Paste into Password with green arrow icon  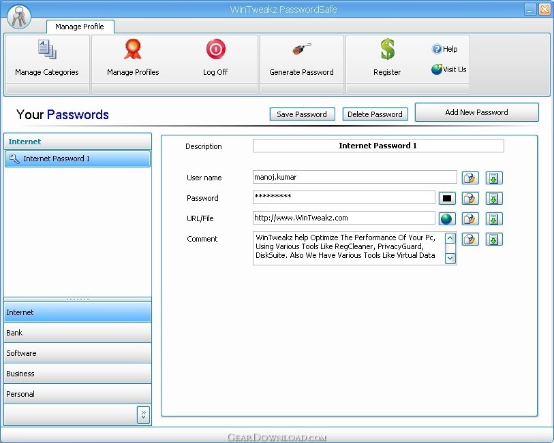click(494, 198)
